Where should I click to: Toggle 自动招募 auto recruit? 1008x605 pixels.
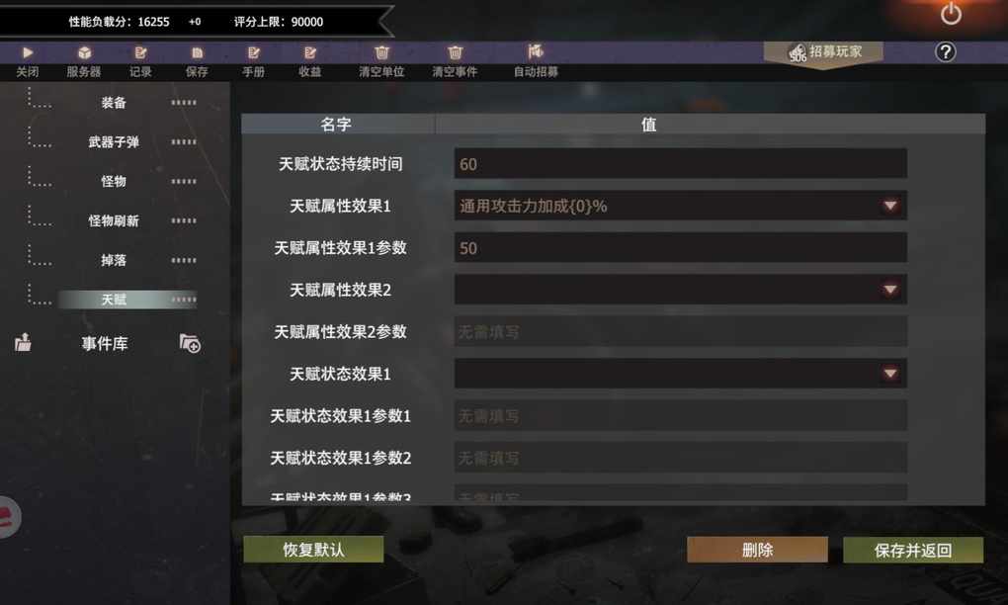536,51
